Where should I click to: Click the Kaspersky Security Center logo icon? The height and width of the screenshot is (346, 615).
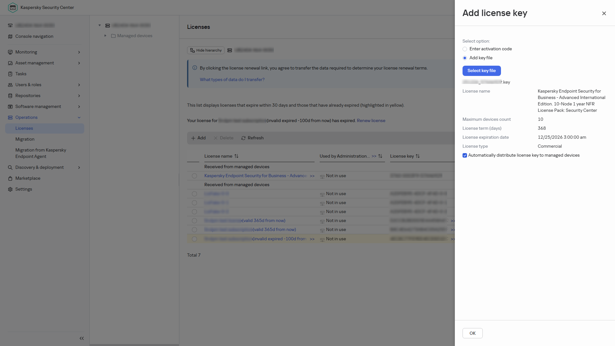[13, 7]
